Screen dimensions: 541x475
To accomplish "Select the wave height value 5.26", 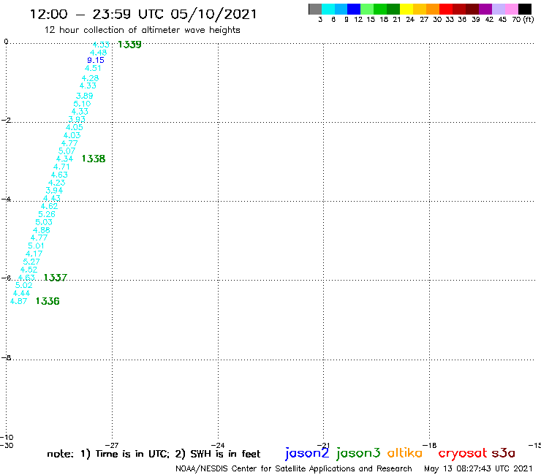I will pos(47,214).
